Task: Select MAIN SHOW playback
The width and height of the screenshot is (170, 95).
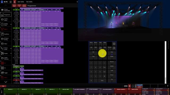Action: tap(135, 92)
